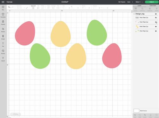Click the Rotate icon in toolbar

pos(83,8)
